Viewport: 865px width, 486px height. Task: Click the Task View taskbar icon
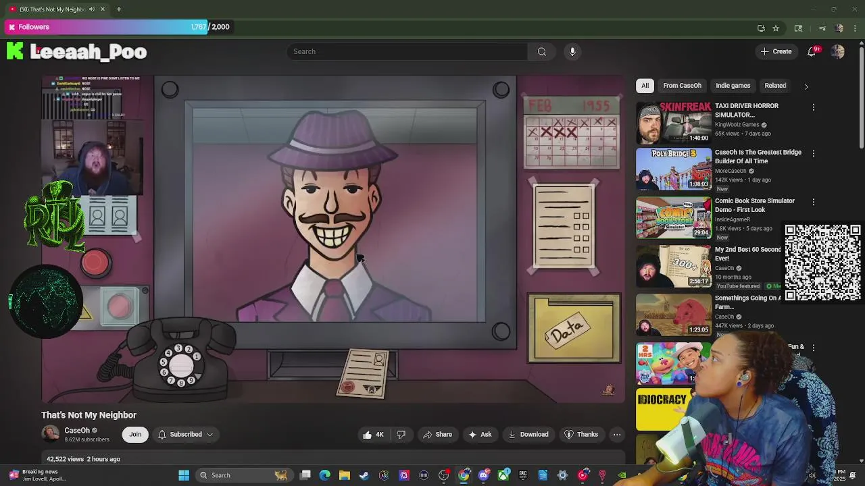(305, 475)
